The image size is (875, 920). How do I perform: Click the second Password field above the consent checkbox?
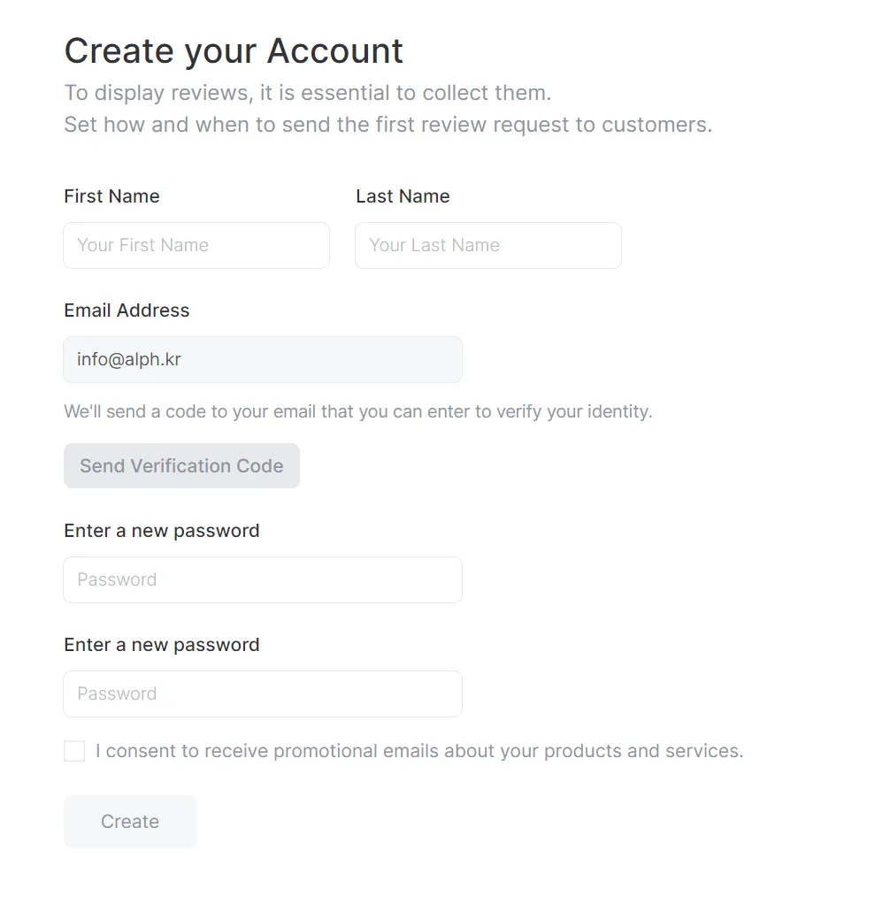(x=263, y=694)
